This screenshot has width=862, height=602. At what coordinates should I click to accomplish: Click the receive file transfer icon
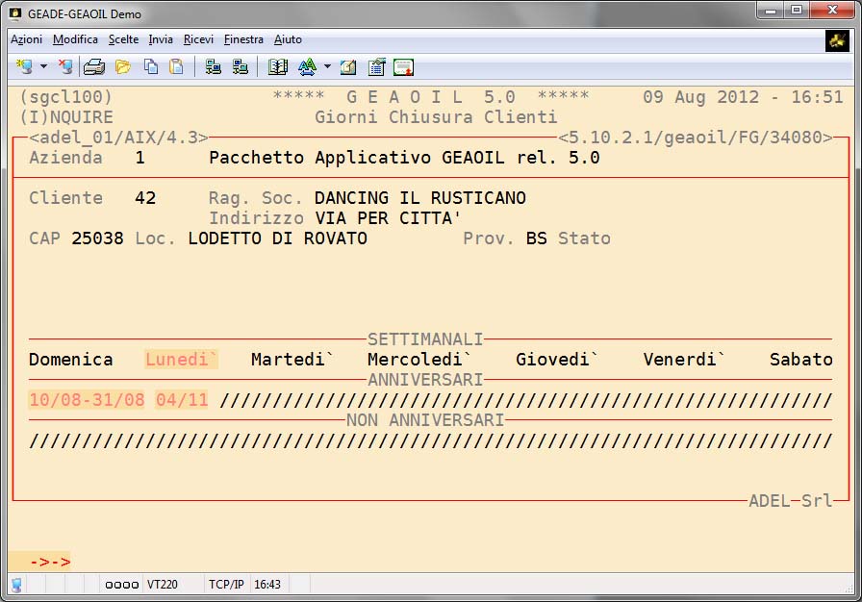click(240, 67)
